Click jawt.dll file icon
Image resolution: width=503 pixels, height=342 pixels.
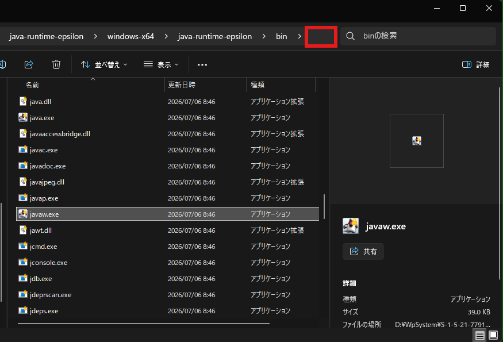point(23,230)
